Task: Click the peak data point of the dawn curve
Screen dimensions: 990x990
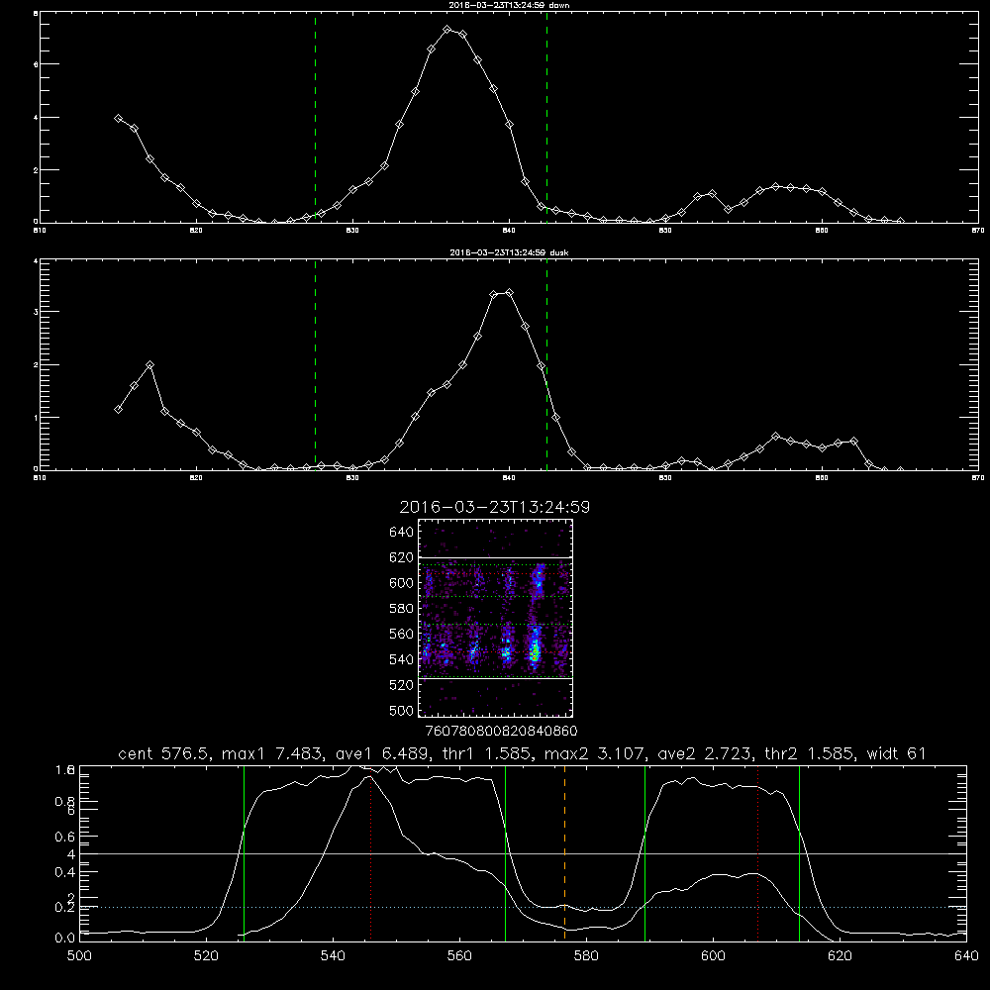Action: [447, 30]
